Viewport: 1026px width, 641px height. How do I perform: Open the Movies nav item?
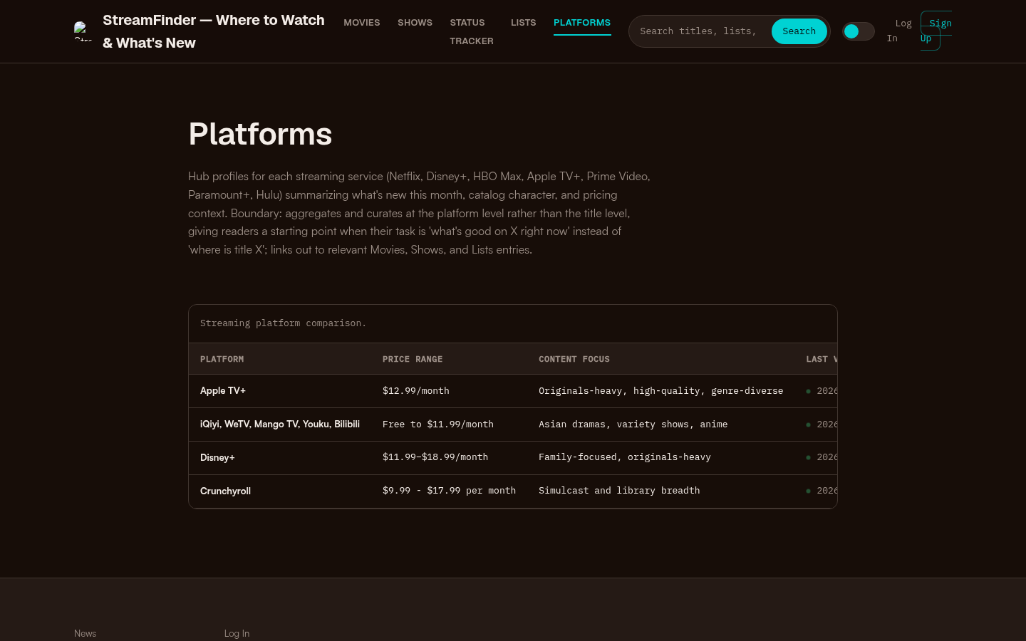click(362, 23)
